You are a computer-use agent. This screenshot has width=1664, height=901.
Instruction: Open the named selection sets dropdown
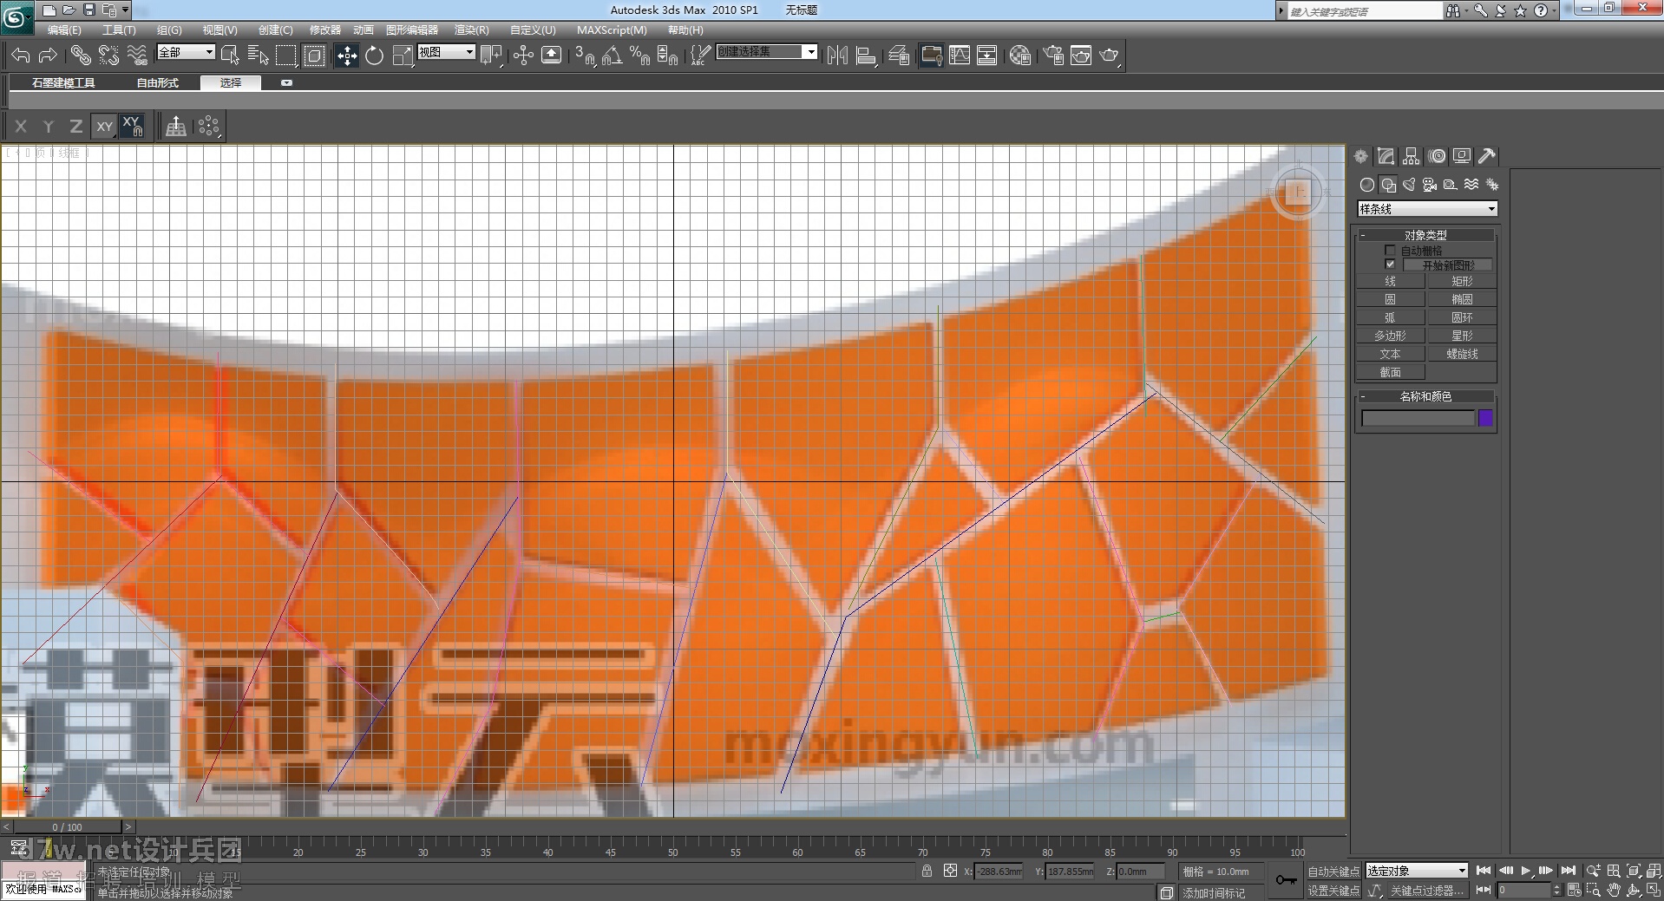(x=767, y=52)
